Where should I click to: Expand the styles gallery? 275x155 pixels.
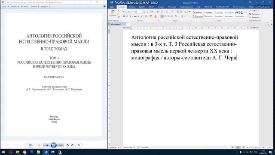click(x=246, y=17)
